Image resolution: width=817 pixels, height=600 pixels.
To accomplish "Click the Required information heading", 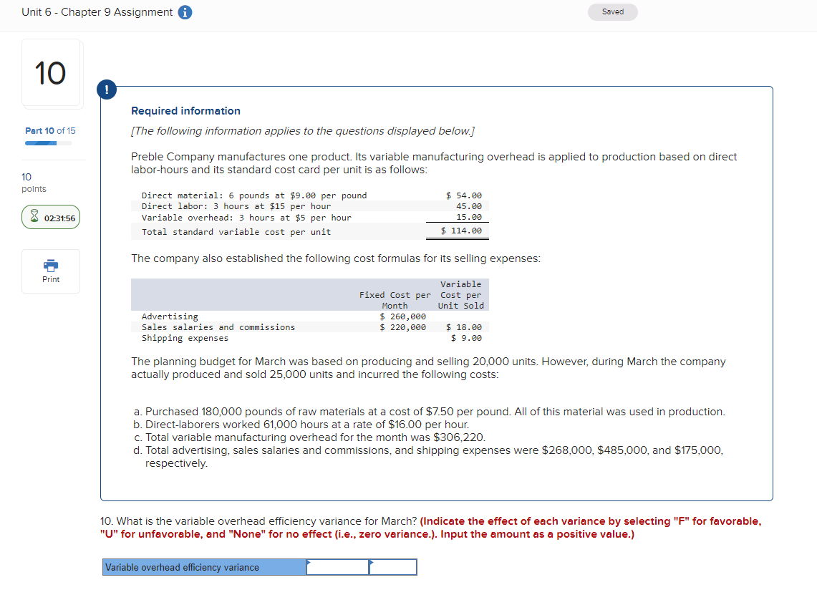I will tap(185, 111).
